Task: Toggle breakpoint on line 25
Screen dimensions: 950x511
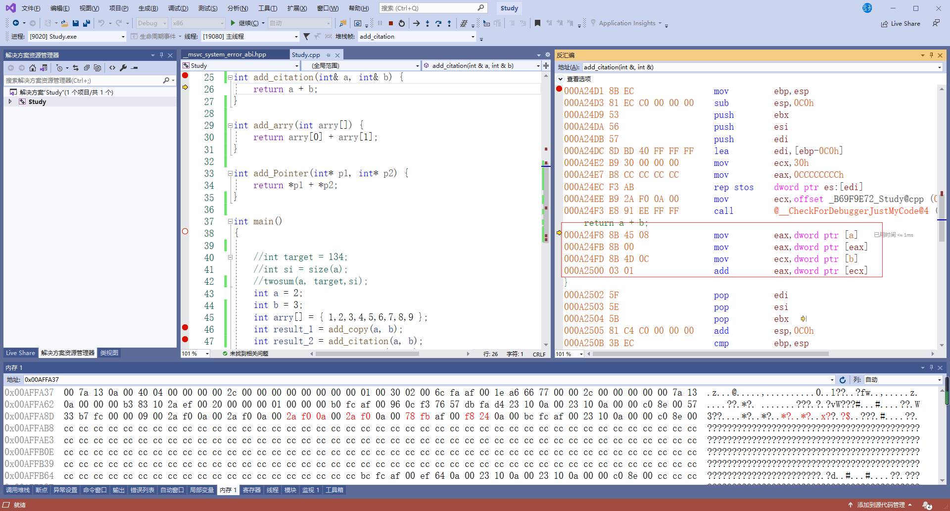Action: click(185, 76)
